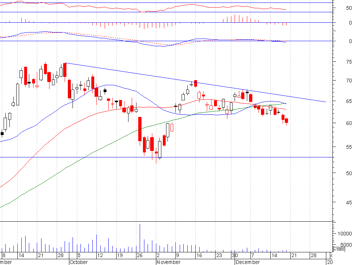Click the 60 price axis label
Screen dimensions: 353x265
coord(349,123)
